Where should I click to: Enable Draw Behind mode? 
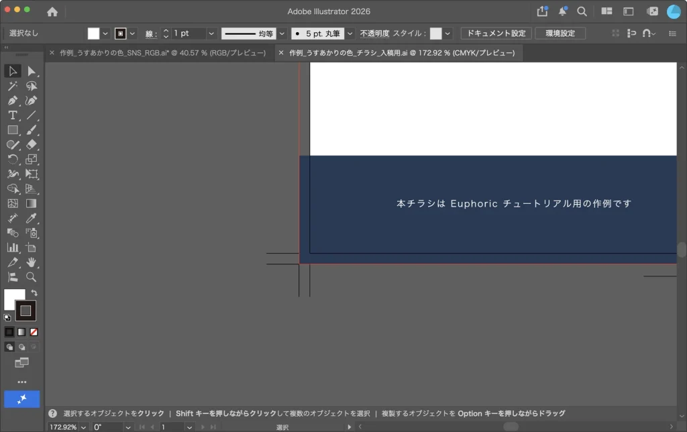(21, 347)
